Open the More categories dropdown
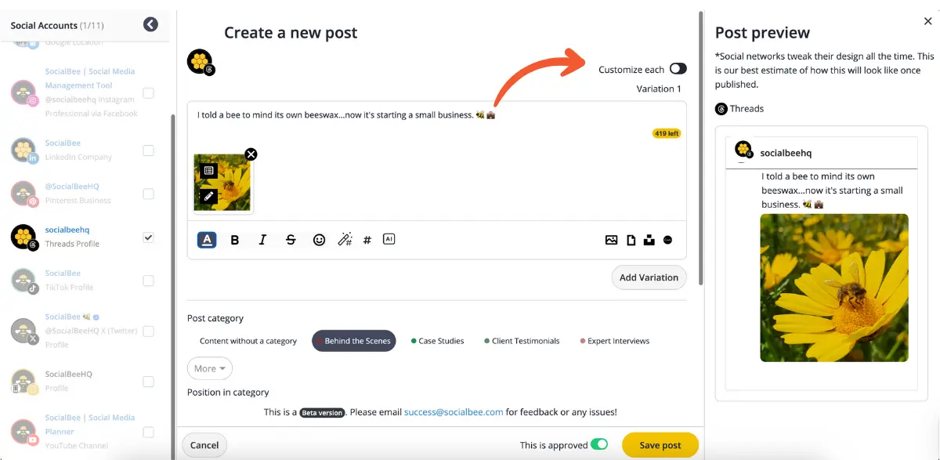This screenshot has width=940, height=460. pos(209,368)
